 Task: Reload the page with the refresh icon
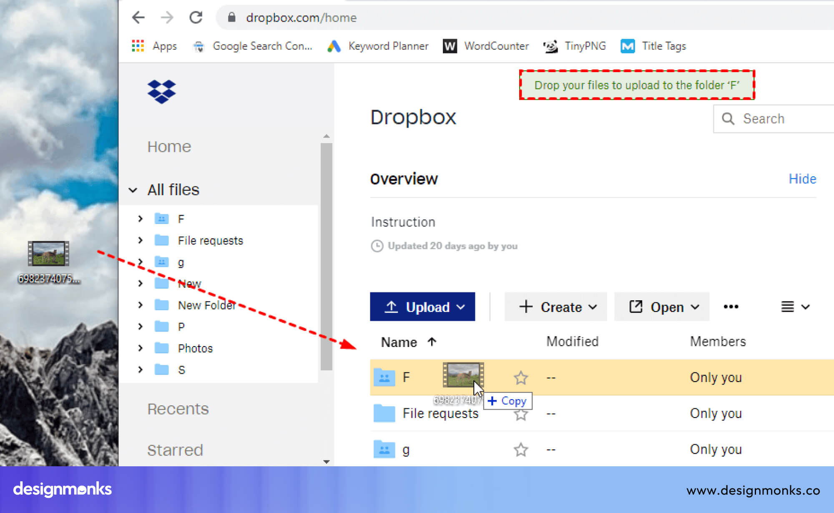196,18
